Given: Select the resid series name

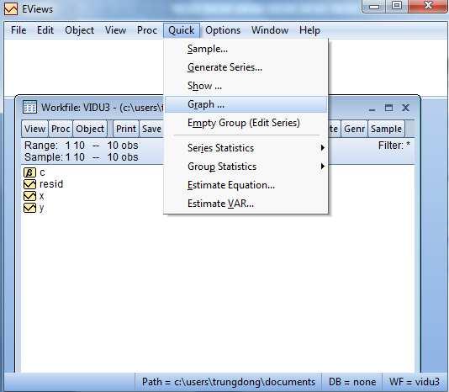Looking at the screenshot, I should coord(51,184).
